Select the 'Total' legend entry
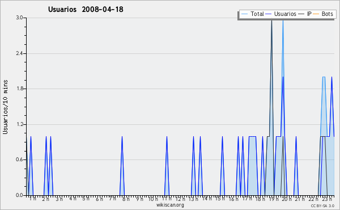340x210 pixels. 252,14
